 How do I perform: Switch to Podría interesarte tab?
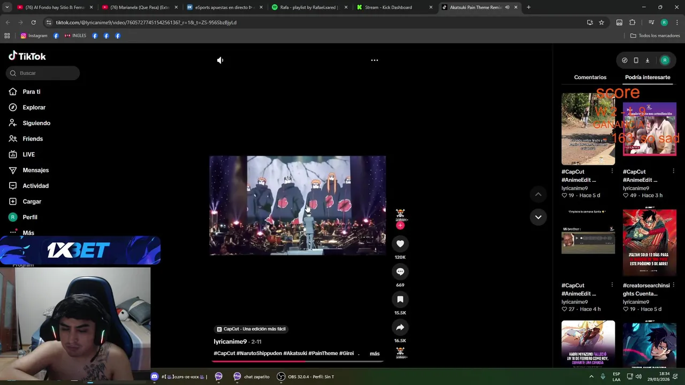point(648,78)
